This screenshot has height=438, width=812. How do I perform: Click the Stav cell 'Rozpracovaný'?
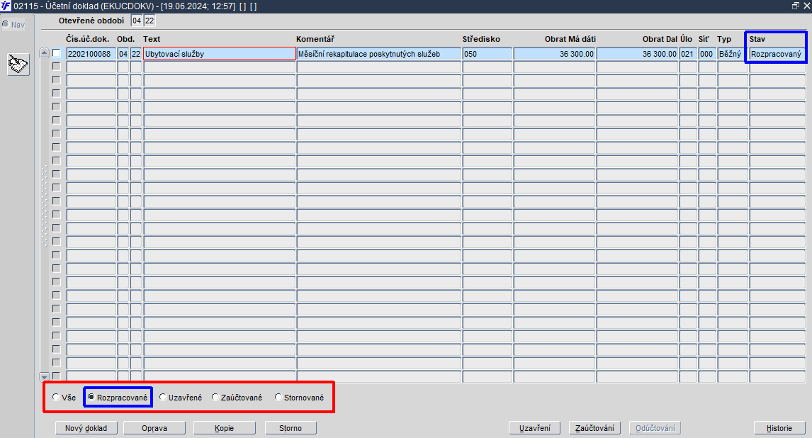click(777, 54)
